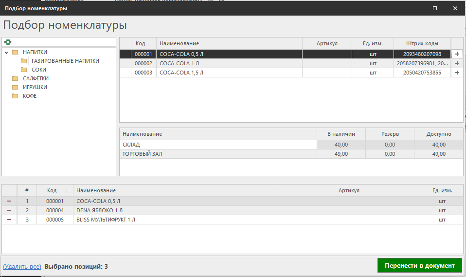Add COCA-COLA 0,5 Л with plus icon

(457, 54)
